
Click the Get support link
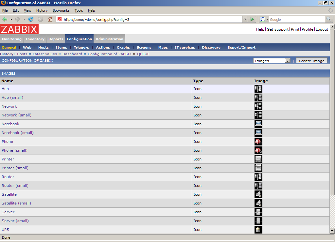pyautogui.click(x=277, y=29)
